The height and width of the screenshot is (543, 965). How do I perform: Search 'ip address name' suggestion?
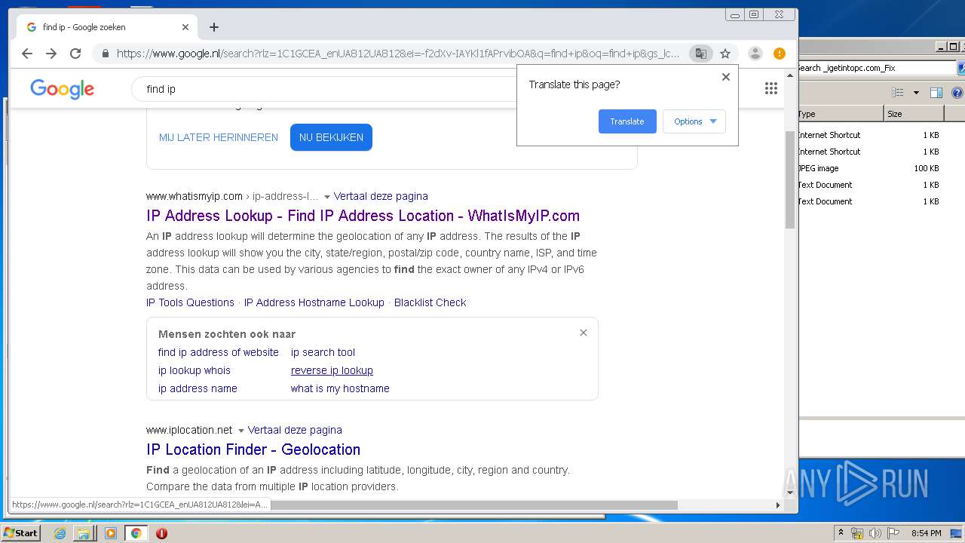(198, 388)
